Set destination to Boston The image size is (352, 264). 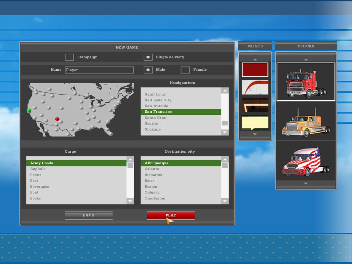pos(181,187)
